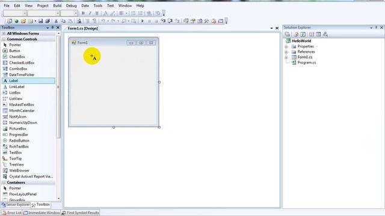385x216 pixels.
Task: Click the Cut scissors icon
Action: [56, 21]
